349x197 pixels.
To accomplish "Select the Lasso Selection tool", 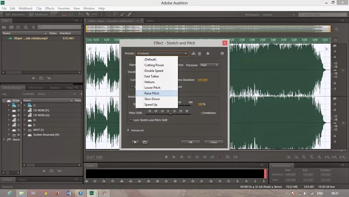I will coord(115,14).
